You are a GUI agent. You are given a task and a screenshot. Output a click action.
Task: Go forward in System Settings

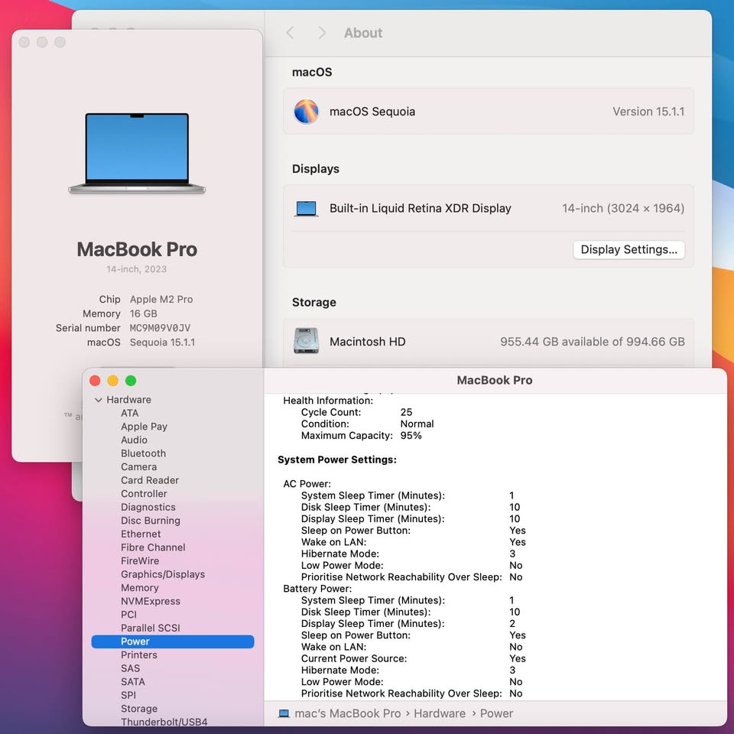click(x=322, y=33)
